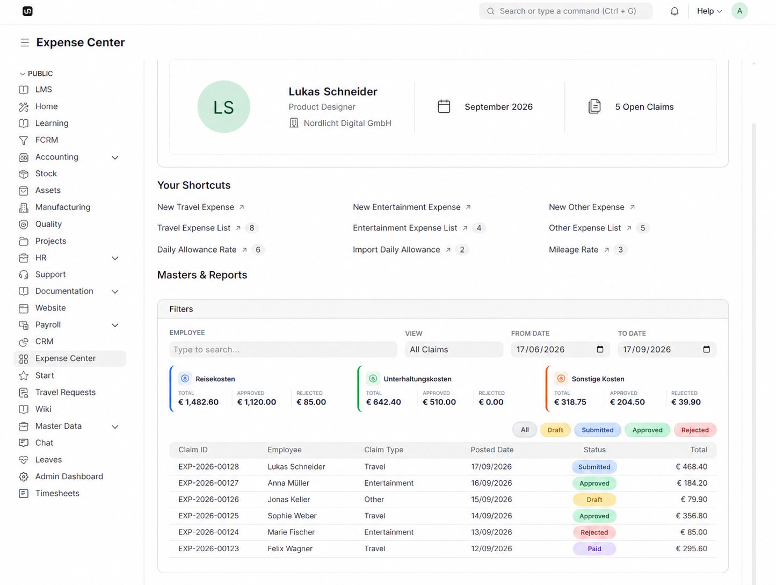The height and width of the screenshot is (585, 776).
Task: Click the Timesheets sidebar icon
Action: click(24, 493)
